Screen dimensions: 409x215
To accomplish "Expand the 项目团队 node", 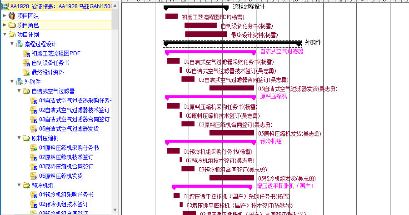I will [5, 15].
